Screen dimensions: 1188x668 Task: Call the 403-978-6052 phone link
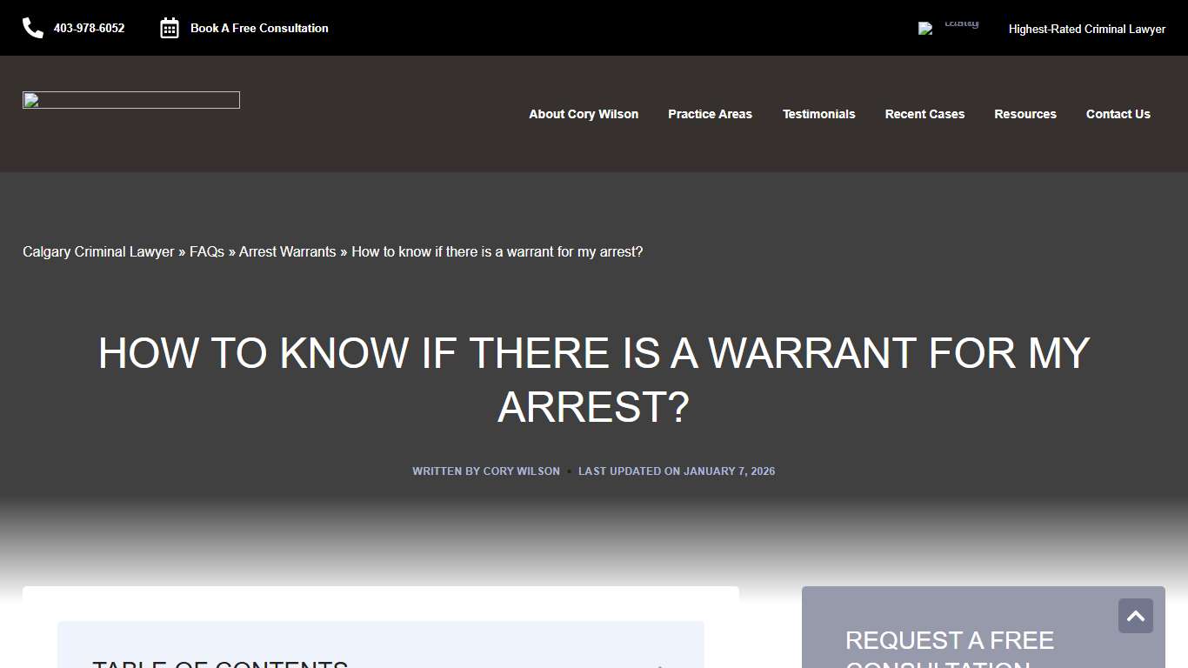click(89, 28)
